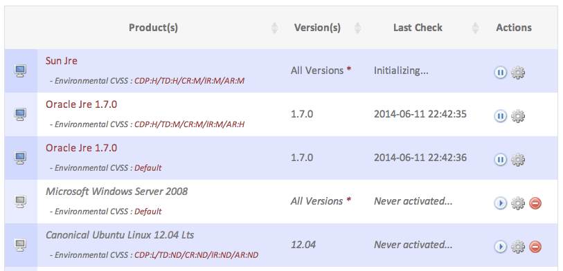The width and height of the screenshot is (563, 271).
Task: Open settings gear for Sun Jre
Action: click(x=518, y=73)
